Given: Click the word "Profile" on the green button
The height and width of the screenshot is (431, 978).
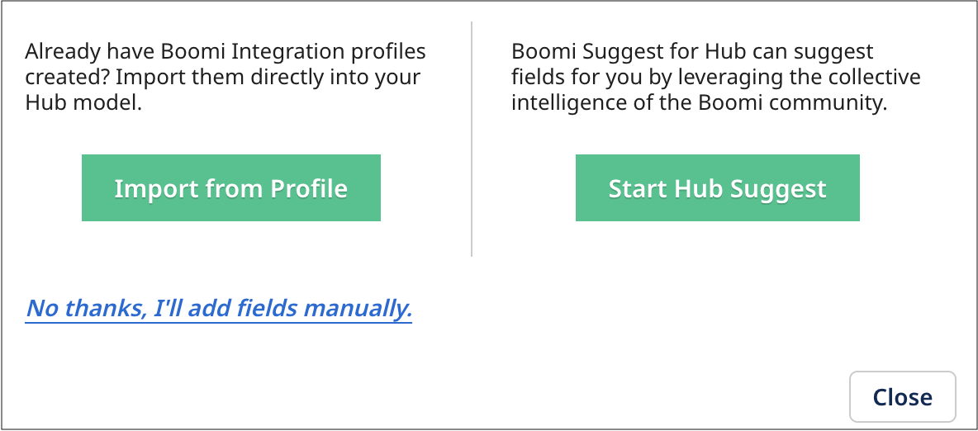Looking at the screenshot, I should [309, 188].
